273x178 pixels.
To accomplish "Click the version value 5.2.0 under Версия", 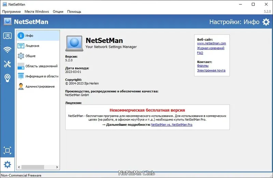I will tap(69, 60).
